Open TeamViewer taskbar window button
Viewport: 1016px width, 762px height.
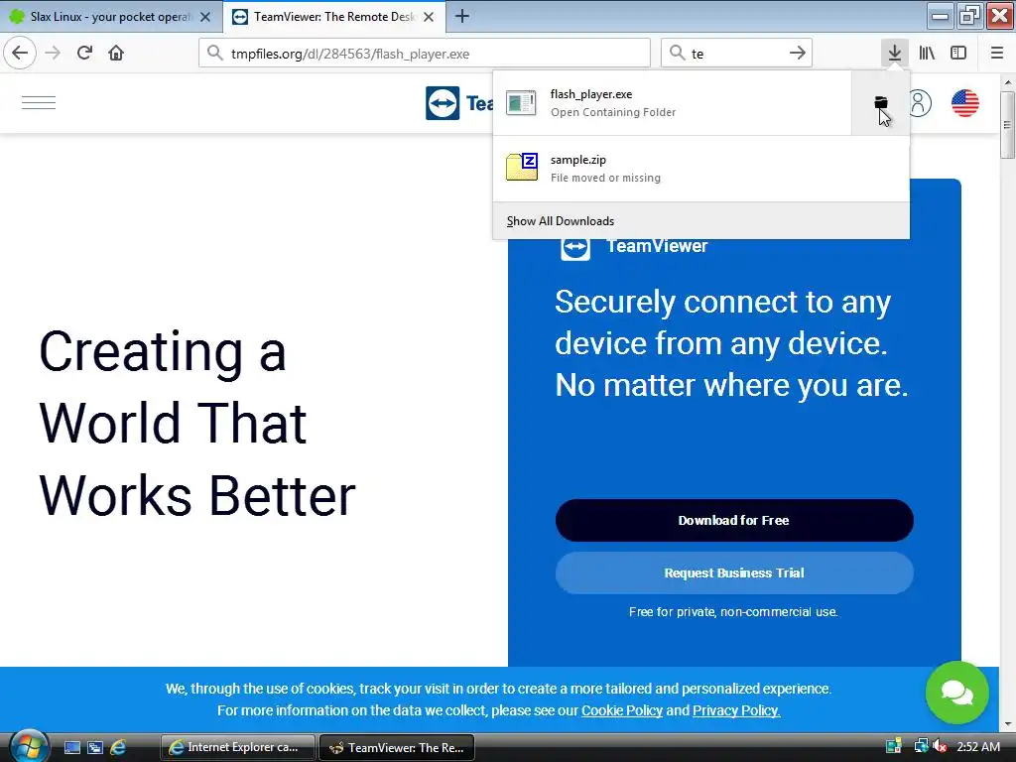point(397,747)
